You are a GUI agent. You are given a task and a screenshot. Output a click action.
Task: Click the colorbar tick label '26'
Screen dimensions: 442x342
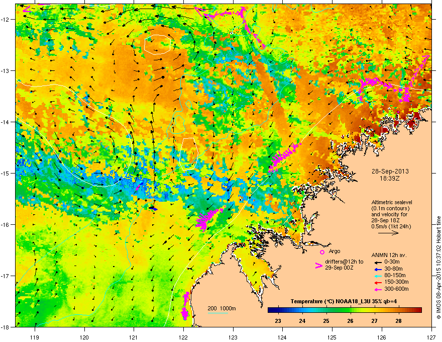tap(351, 321)
